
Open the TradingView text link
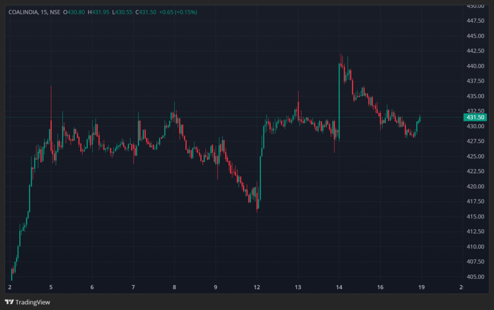[x=32, y=302]
